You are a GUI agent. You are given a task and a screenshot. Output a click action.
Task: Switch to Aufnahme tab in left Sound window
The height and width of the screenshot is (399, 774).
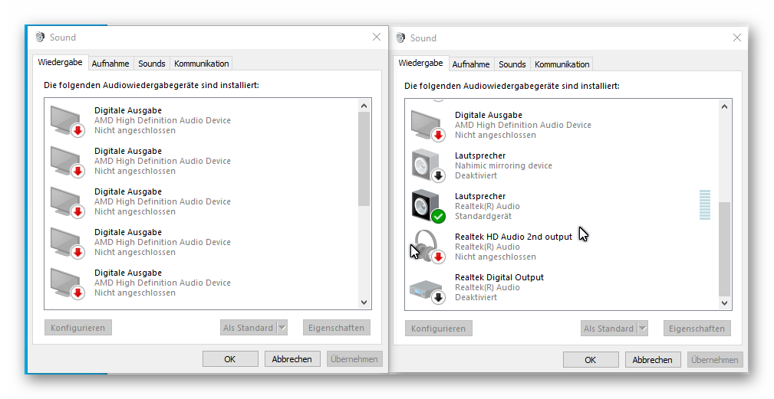tap(110, 64)
